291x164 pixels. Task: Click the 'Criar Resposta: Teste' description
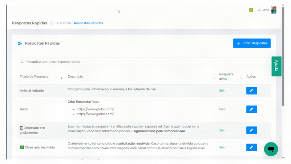point(84,102)
